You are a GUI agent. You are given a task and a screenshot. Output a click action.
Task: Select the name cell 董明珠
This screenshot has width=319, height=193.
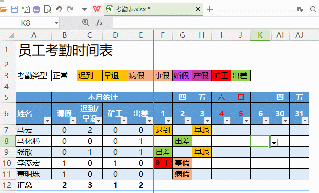(34, 174)
